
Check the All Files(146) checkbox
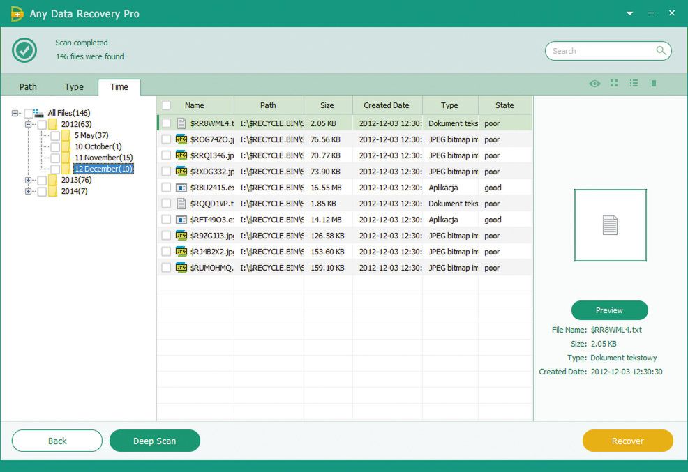tap(29, 113)
